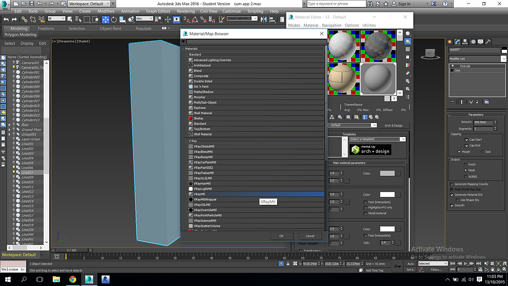
Task: Click the Redo arrow in main toolbar
Action: 15,19
